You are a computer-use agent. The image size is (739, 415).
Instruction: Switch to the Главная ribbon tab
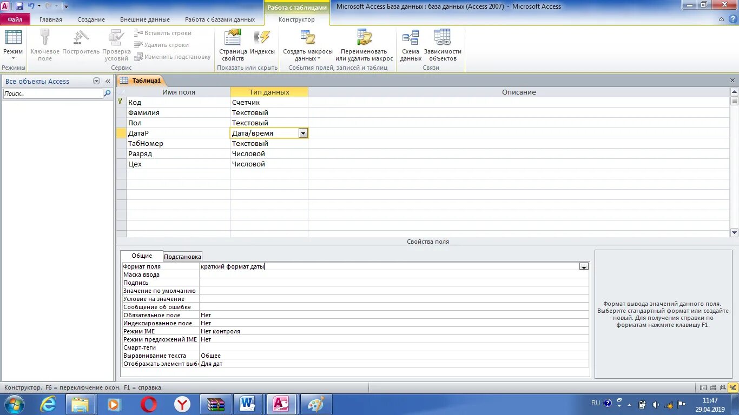point(51,19)
